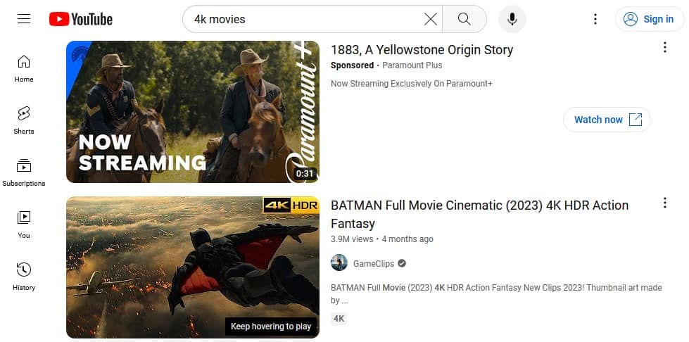
Task: Open the hamburger guide menu
Action: [x=24, y=19]
